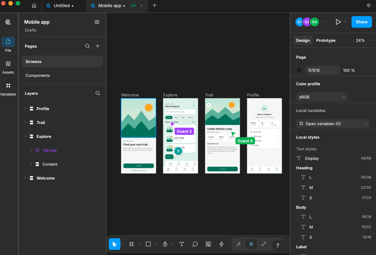This screenshot has height=255, width=376.
Task: Switch to the Untitled file tab
Action: (64, 6)
